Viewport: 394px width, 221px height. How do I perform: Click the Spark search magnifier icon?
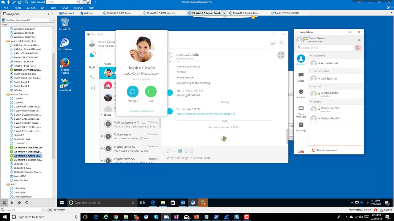[x=282, y=43]
